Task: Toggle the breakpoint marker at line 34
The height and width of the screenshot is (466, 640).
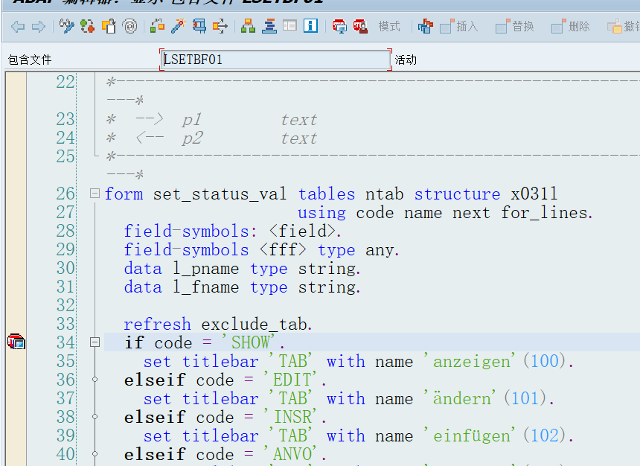Action: 16,341
